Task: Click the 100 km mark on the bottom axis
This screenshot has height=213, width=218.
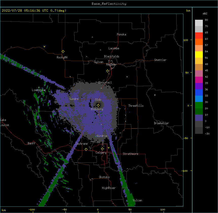Action: [163, 210]
